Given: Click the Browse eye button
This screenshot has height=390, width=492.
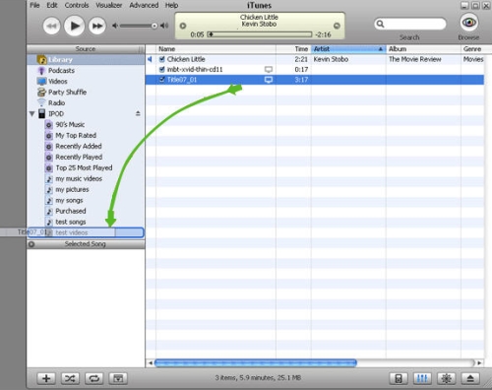Looking at the screenshot, I should tap(468, 23).
